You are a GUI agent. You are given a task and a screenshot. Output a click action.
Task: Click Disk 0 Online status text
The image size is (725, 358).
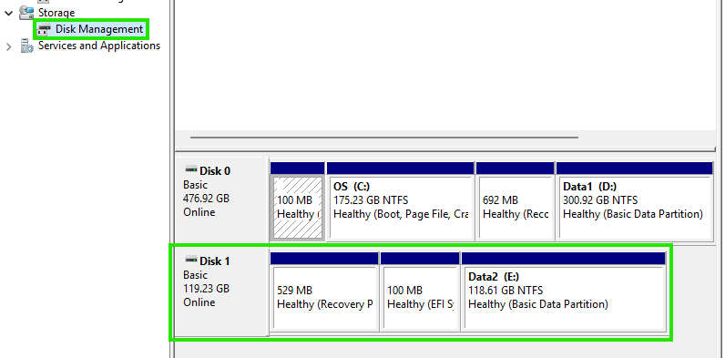199,212
